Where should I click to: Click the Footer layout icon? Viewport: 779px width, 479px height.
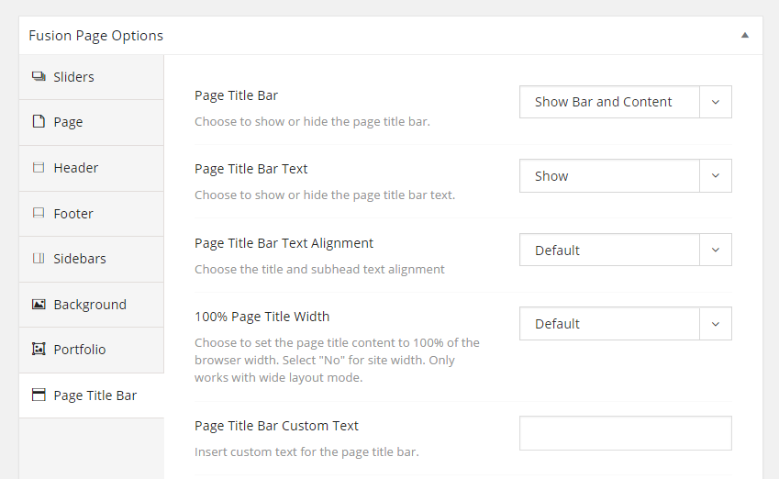[x=39, y=213]
